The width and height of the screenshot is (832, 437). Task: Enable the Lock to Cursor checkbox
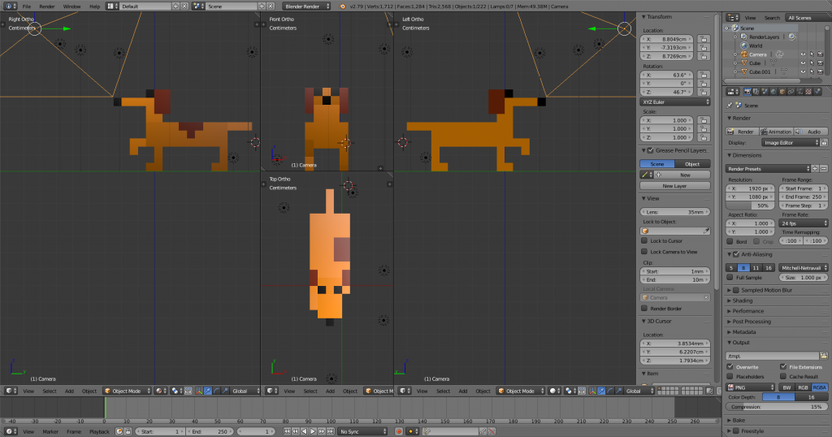coord(644,241)
